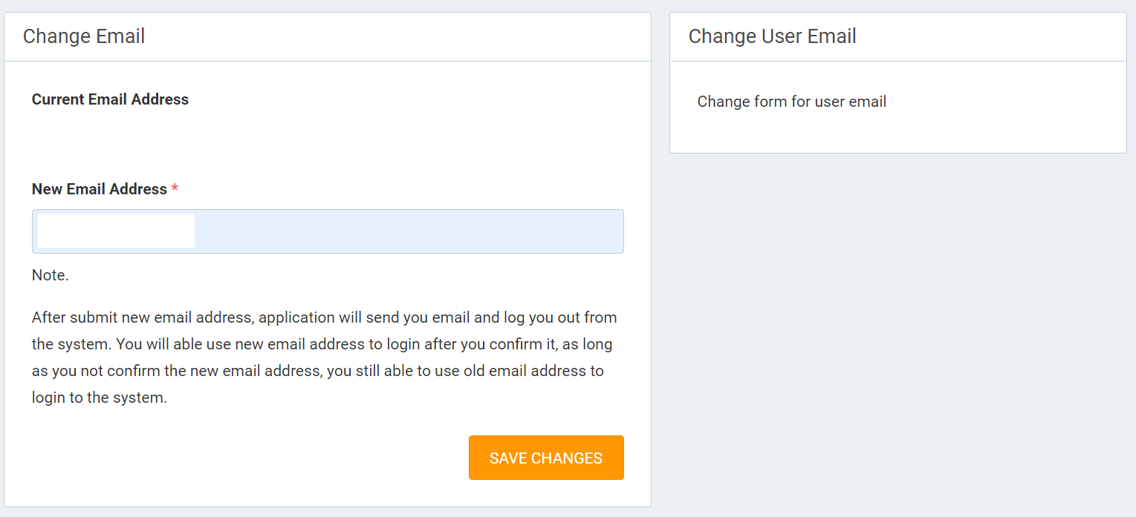The image size is (1136, 517).
Task: Select the Current Email Address label
Action: (110, 99)
